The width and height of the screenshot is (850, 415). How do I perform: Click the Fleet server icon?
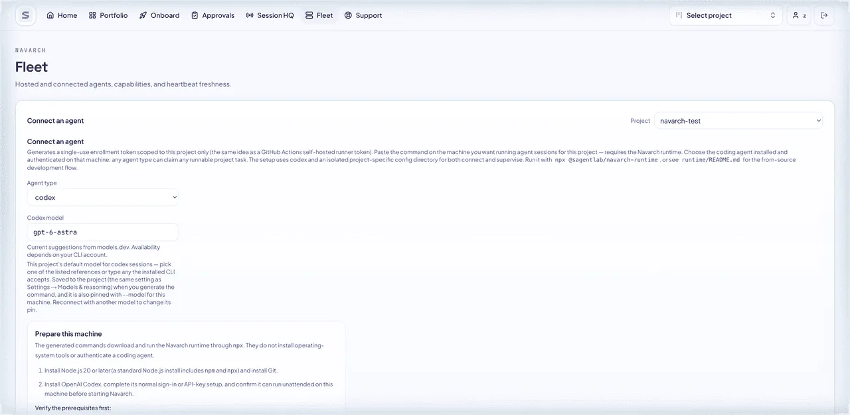coord(309,15)
